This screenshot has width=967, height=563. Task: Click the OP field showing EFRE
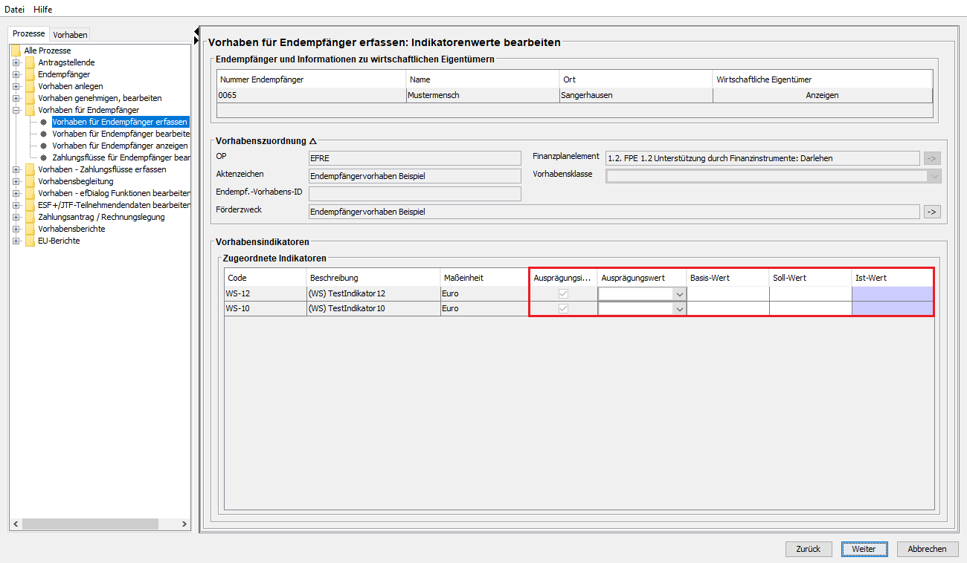tap(414, 158)
